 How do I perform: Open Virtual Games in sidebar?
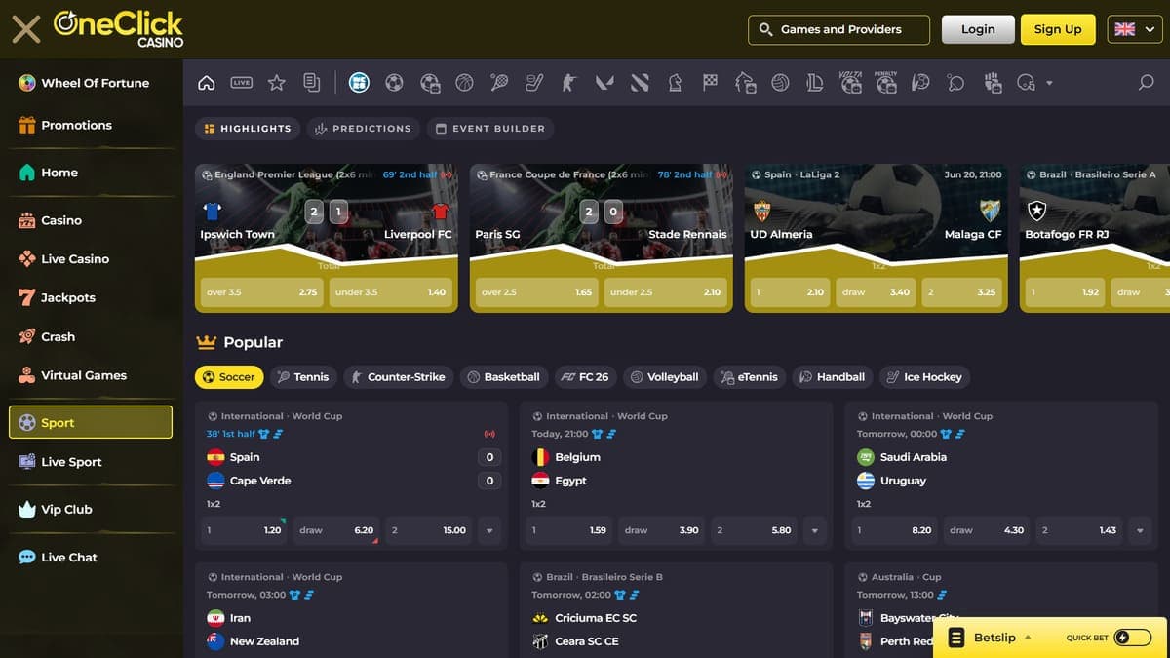[x=92, y=375]
